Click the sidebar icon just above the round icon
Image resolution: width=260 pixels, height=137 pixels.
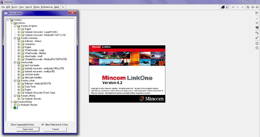(x=257, y=38)
